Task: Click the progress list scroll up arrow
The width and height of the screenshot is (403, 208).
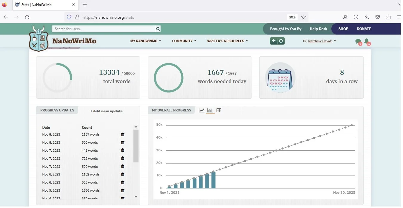Action: point(136,127)
